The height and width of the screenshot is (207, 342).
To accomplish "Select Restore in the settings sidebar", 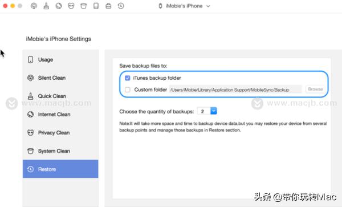I will pos(60,169).
